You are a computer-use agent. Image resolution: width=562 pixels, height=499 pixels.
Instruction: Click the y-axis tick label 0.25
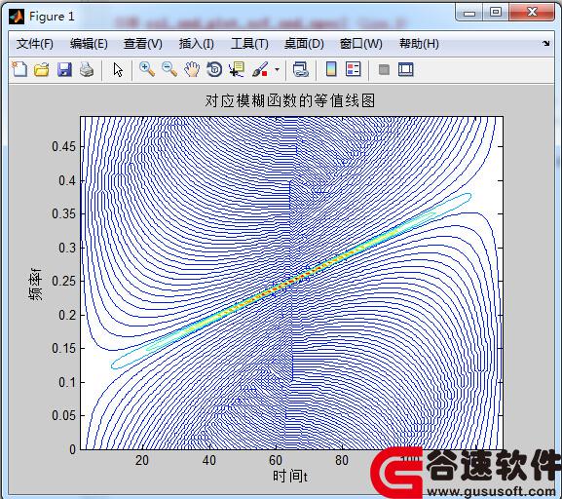[64, 281]
